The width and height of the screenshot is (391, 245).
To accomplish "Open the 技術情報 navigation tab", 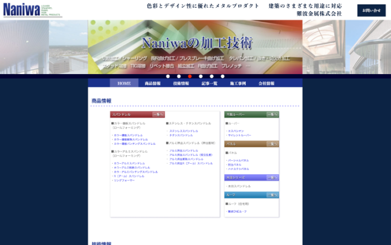I will pos(181,83).
